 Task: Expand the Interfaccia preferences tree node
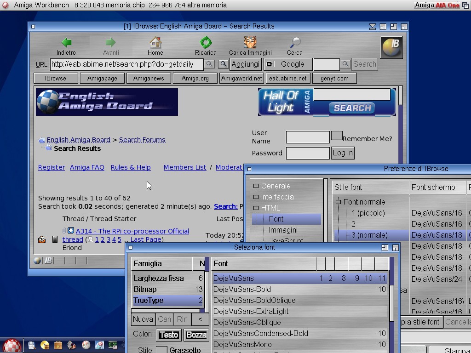click(256, 197)
